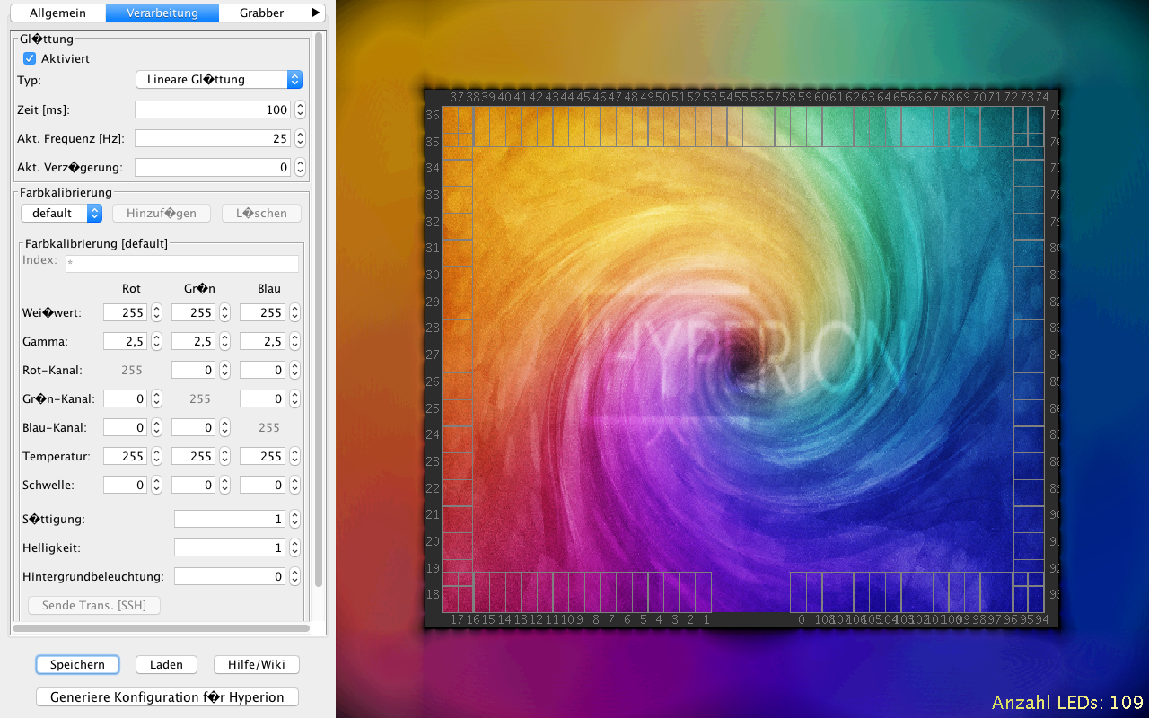Click stepper beside the Temperatur Blau value
Screen dimensions: 1149x718
coord(293,456)
